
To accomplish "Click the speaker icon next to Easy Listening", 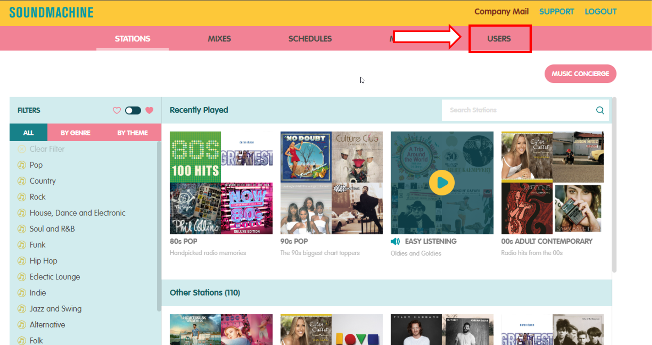I will click(395, 242).
